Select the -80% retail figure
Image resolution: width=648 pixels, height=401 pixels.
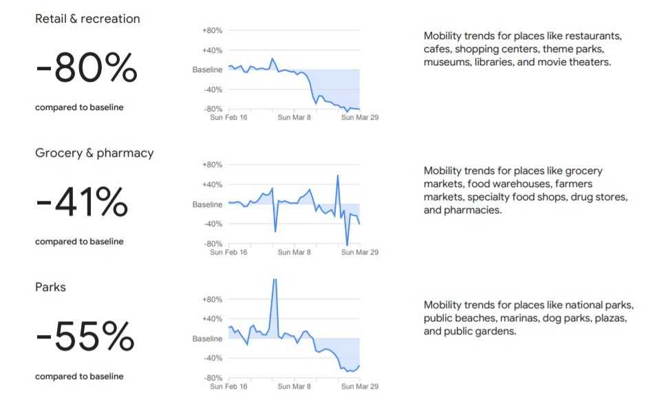pos(87,69)
